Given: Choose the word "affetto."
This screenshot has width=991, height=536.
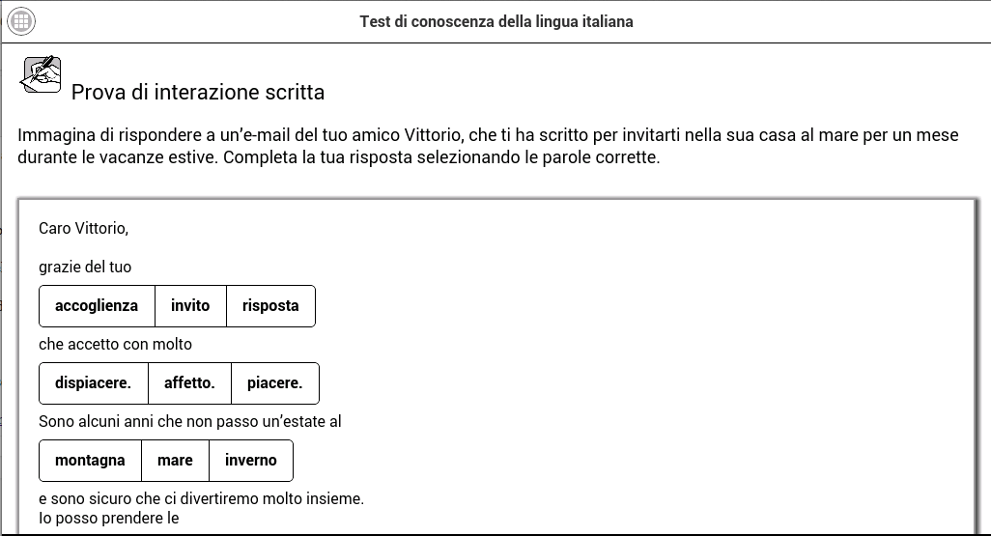Looking at the screenshot, I should click(x=189, y=383).
